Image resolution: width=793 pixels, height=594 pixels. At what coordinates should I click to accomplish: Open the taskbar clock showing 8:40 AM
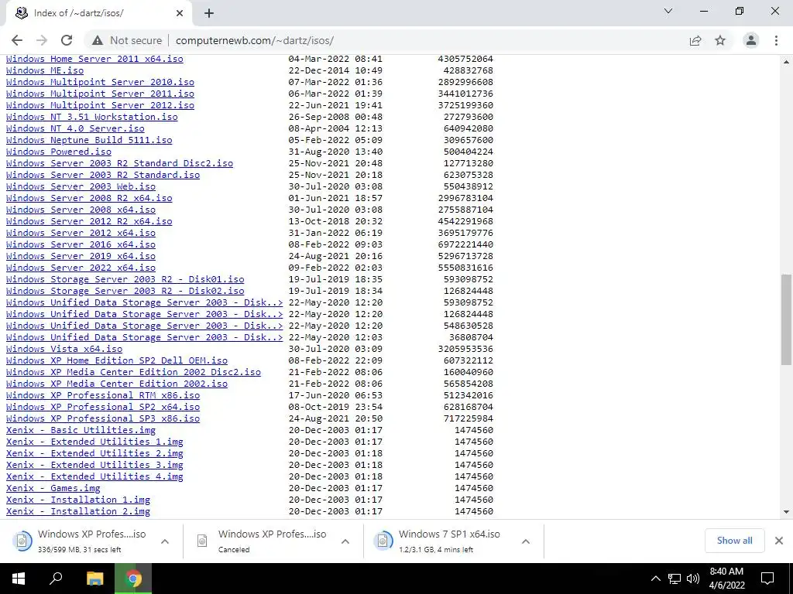click(726, 579)
